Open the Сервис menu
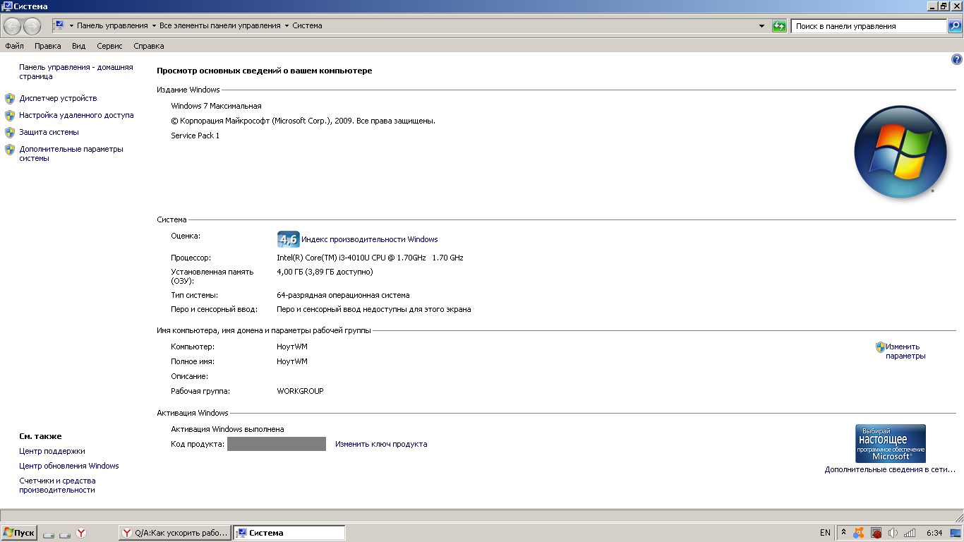 pyautogui.click(x=109, y=46)
